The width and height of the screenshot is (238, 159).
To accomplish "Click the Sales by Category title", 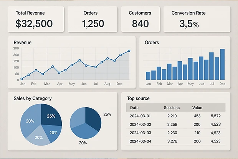I will click(33, 98).
